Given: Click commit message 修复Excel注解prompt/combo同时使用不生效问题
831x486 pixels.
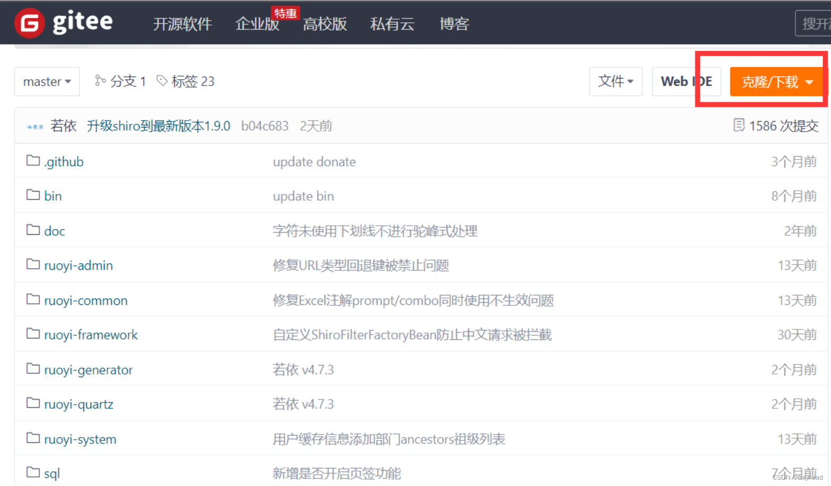Looking at the screenshot, I should [x=413, y=301].
